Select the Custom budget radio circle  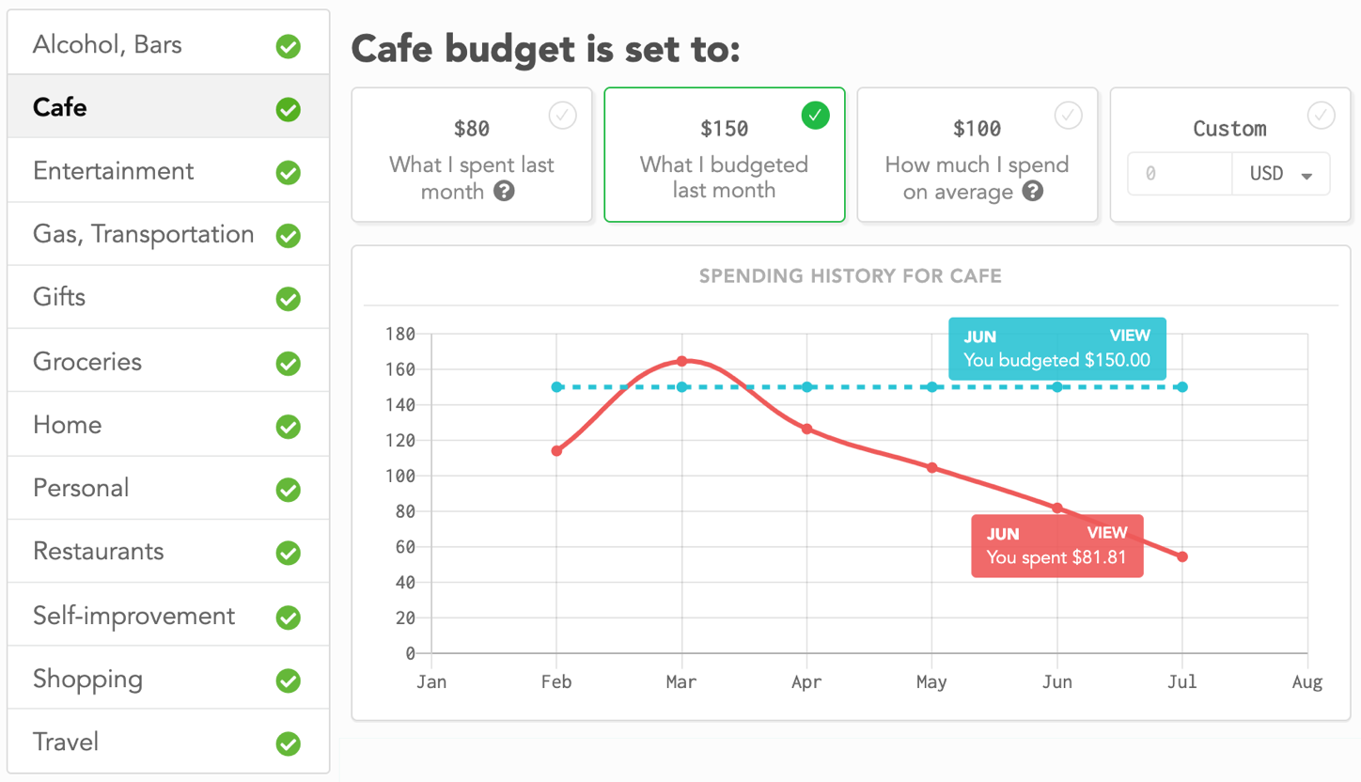(1321, 116)
